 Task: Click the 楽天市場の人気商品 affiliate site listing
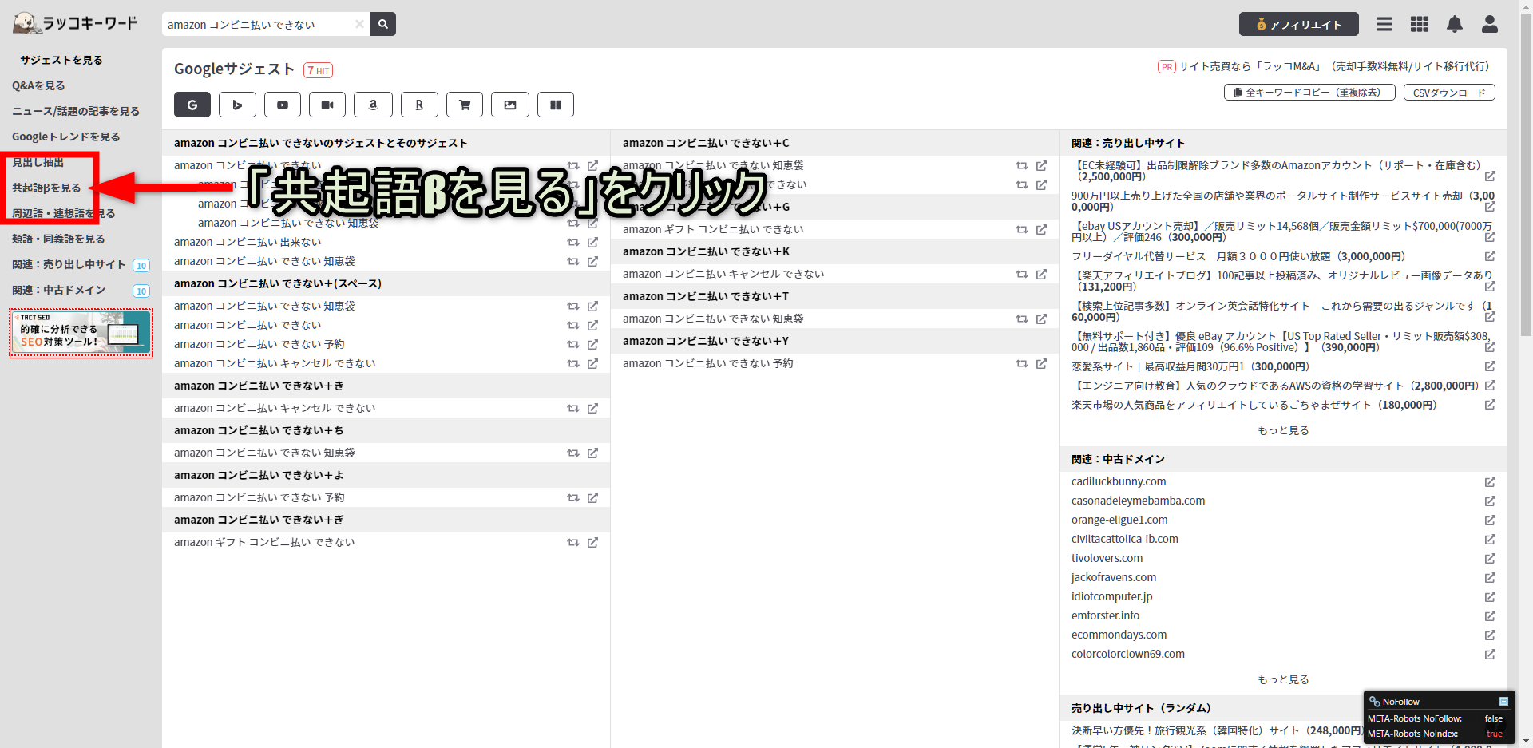point(1254,405)
